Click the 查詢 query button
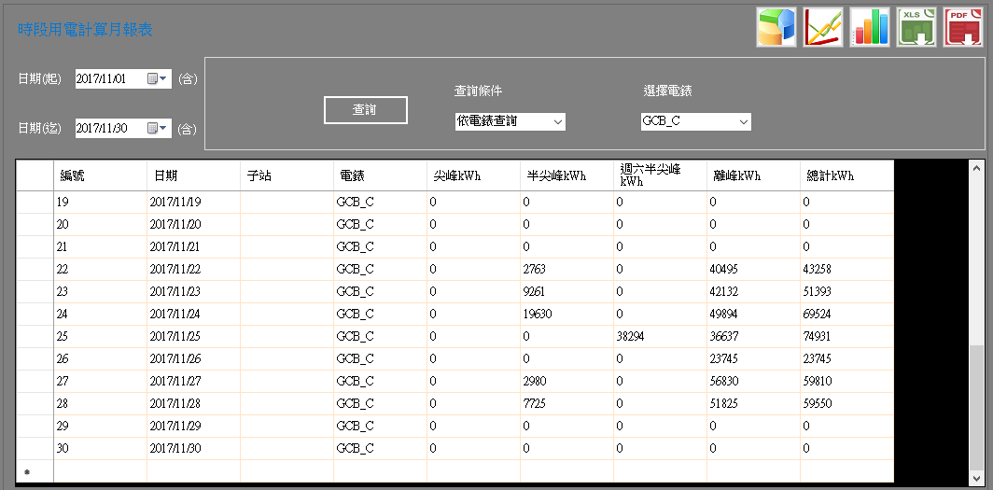The height and width of the screenshot is (490, 993). click(x=365, y=110)
